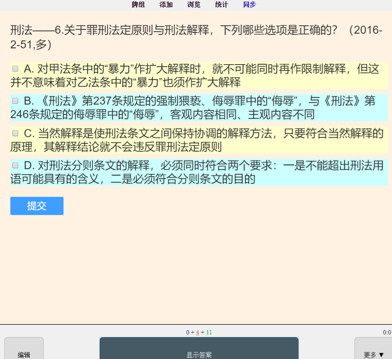Screen dimensions: 392x359
Task: Check option B checkbox about 侮辱罪
Action: 15,101
